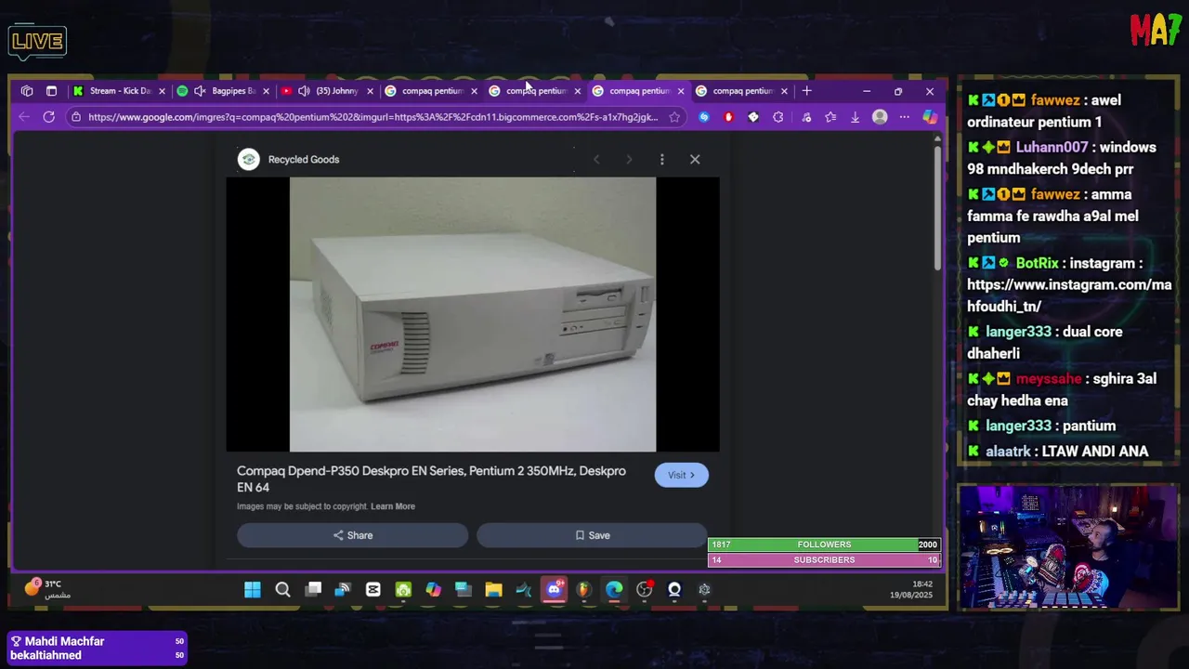Open File Explorer from the taskbar
Image resolution: width=1189 pixels, height=669 pixels.
493,589
